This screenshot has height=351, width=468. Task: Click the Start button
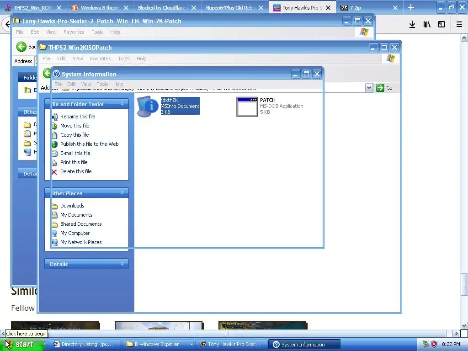pyautogui.click(x=22, y=344)
